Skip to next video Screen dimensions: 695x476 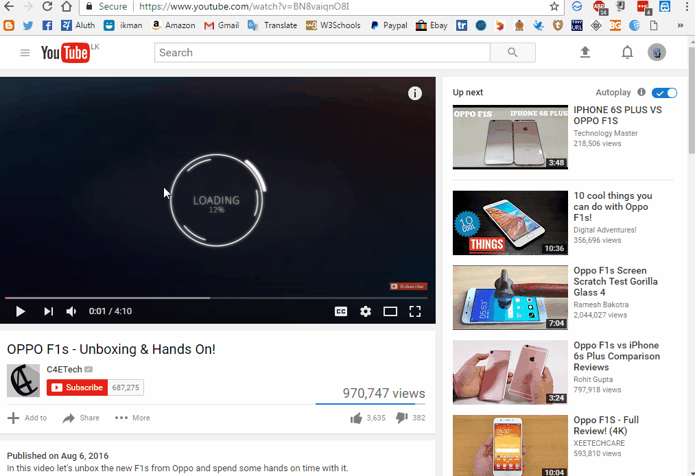(x=48, y=311)
